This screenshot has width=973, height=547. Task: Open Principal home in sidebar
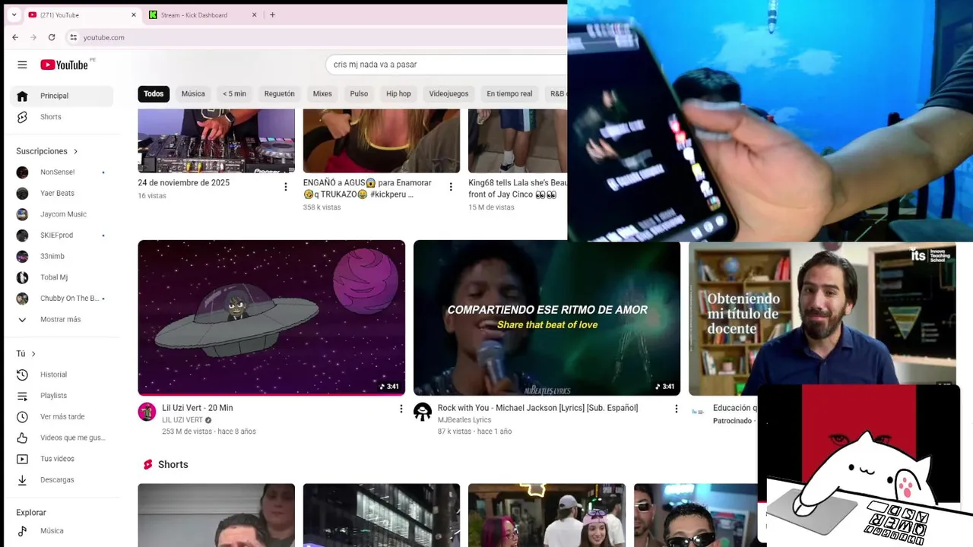[62, 96]
